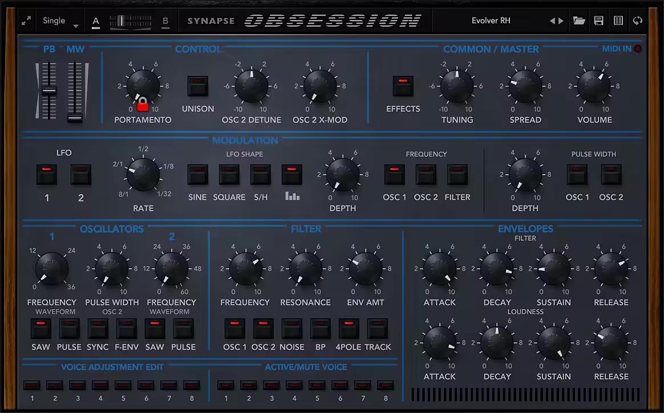Click the filter Resonance knob
This screenshot has width=664, height=413.
(x=306, y=269)
